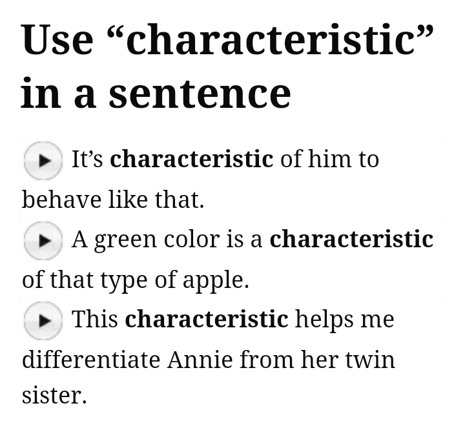Click the word "Use" in the heading
This screenshot has width=465, height=430.
[57, 40]
